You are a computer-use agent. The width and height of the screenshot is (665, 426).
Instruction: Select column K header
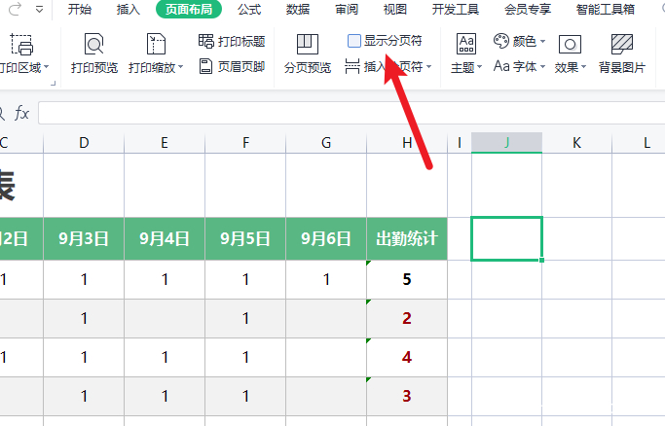(576, 143)
